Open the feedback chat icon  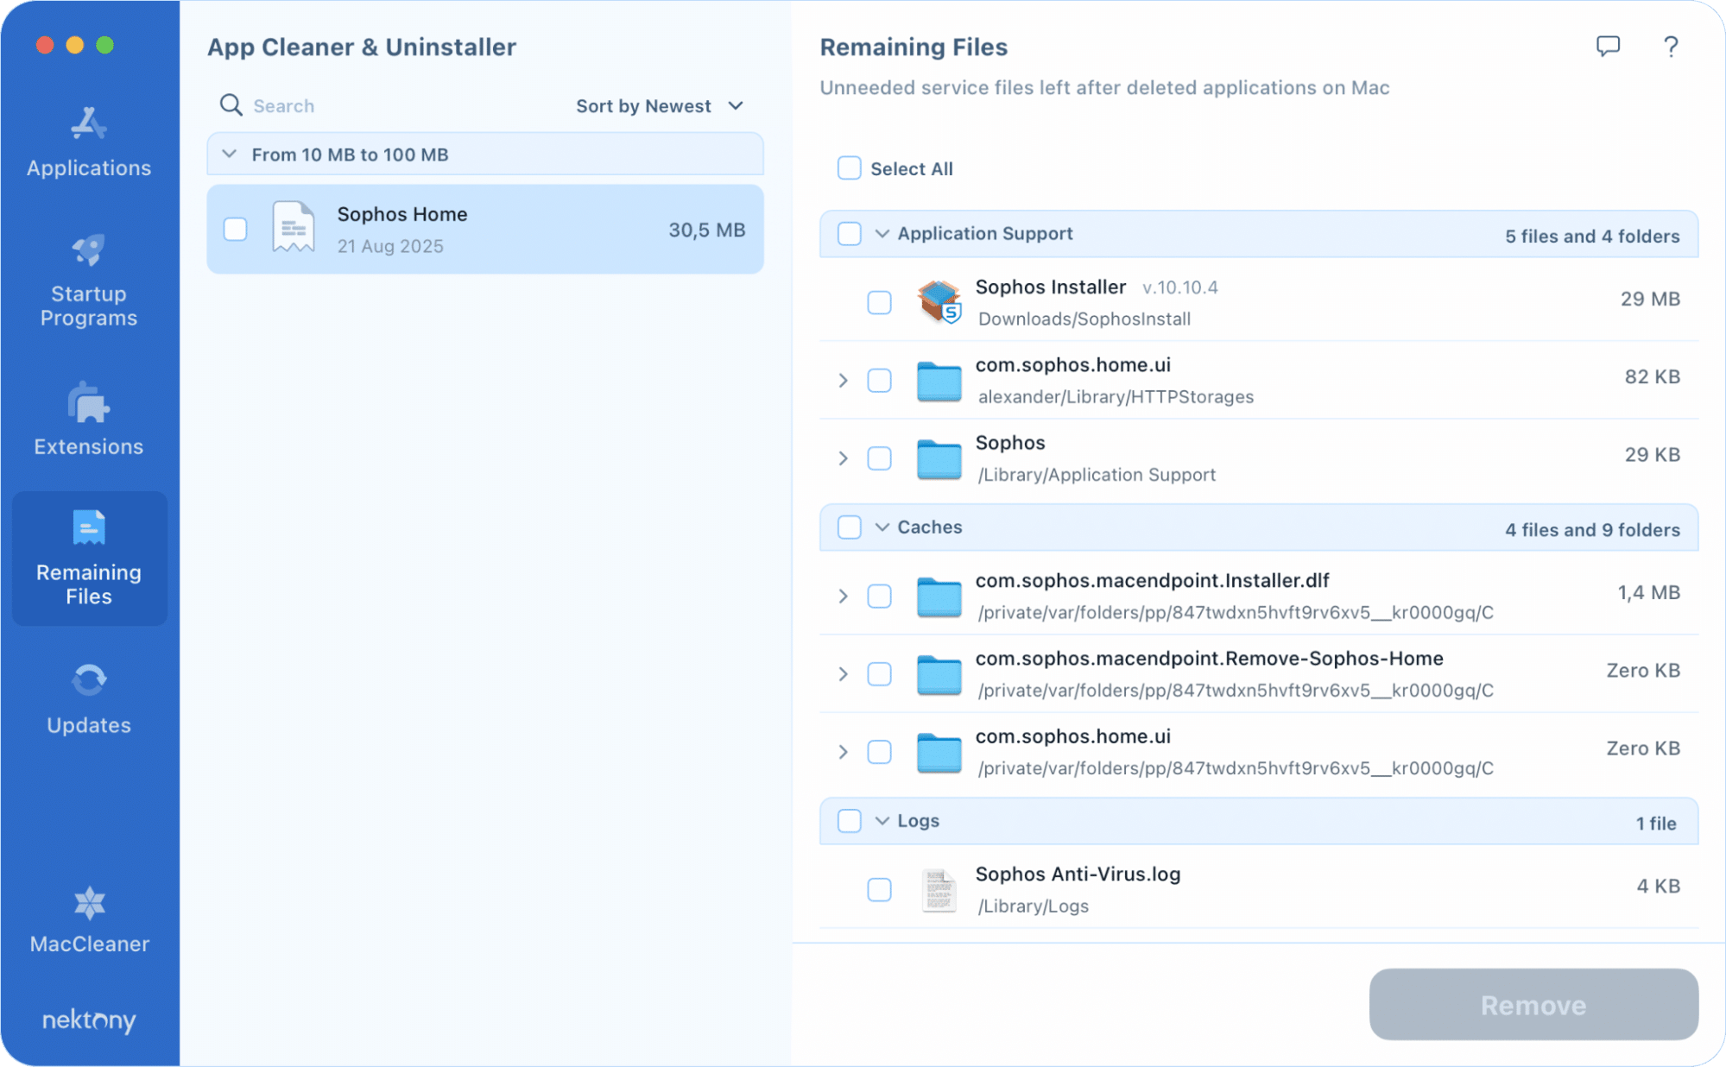click(1609, 47)
